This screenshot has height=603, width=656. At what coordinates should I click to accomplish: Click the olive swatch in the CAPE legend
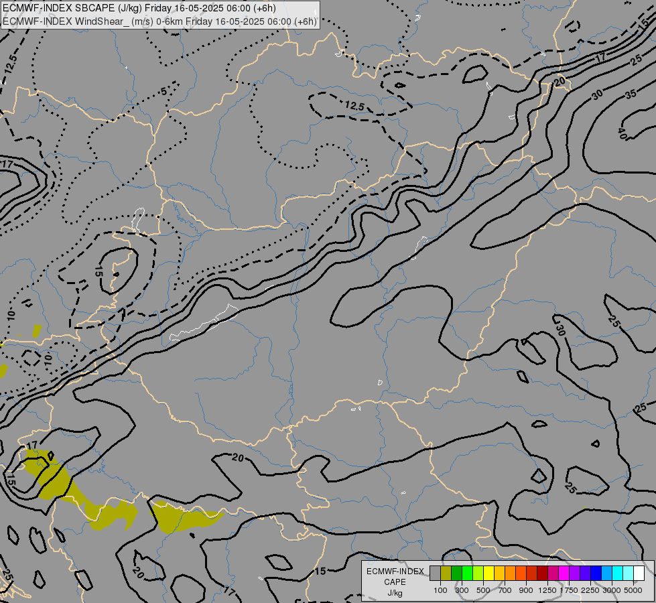click(x=446, y=573)
